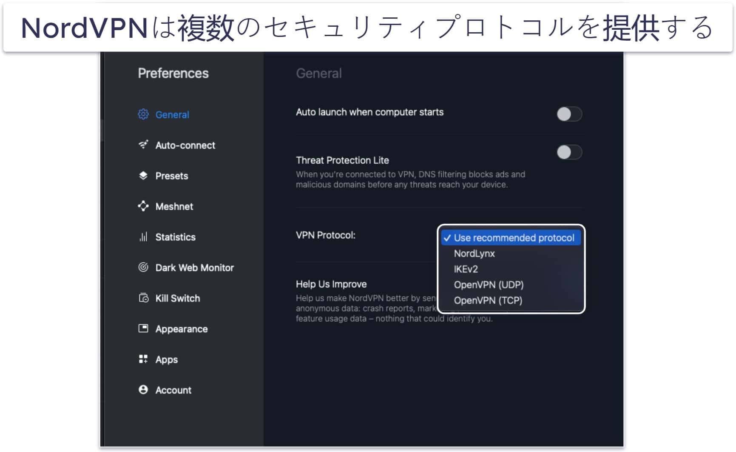The height and width of the screenshot is (452, 736).
Task: Click the Threat Protection Lite title
Action: pos(342,160)
